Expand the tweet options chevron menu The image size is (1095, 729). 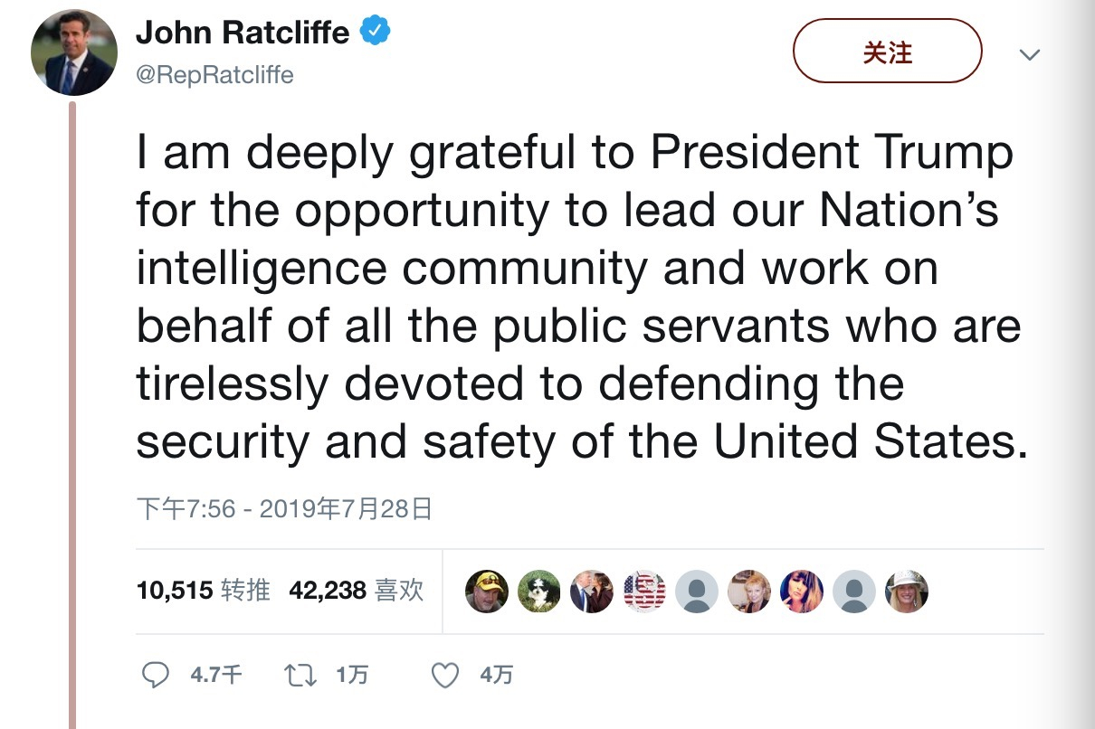[x=1029, y=54]
